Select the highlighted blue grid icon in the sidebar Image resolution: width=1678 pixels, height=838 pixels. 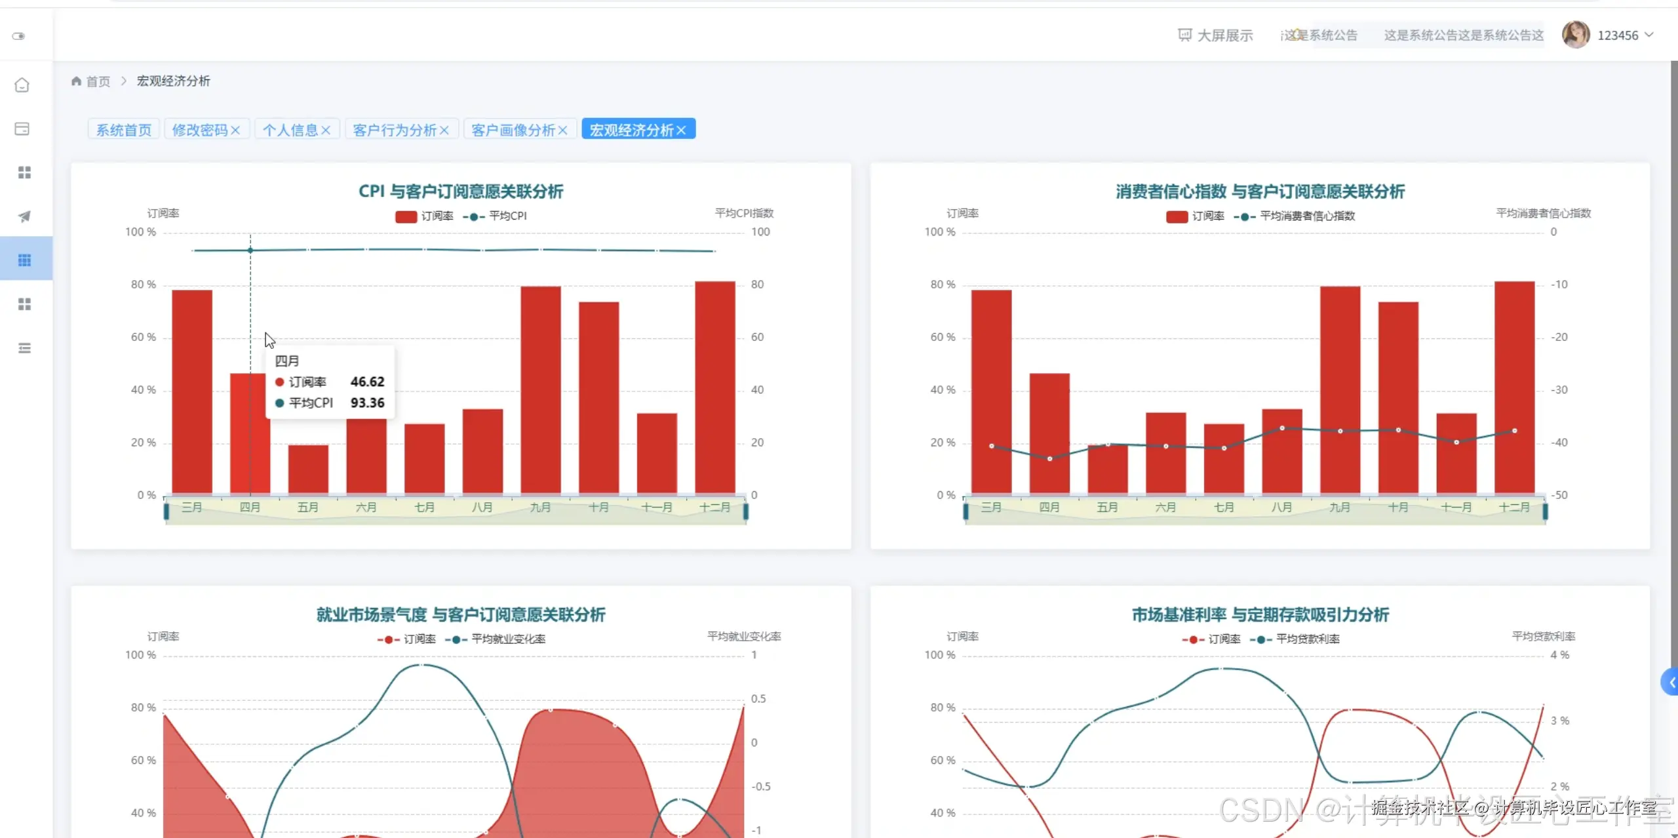(x=24, y=260)
